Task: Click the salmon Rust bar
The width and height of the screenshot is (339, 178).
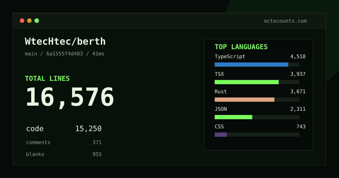Action: pos(245,99)
